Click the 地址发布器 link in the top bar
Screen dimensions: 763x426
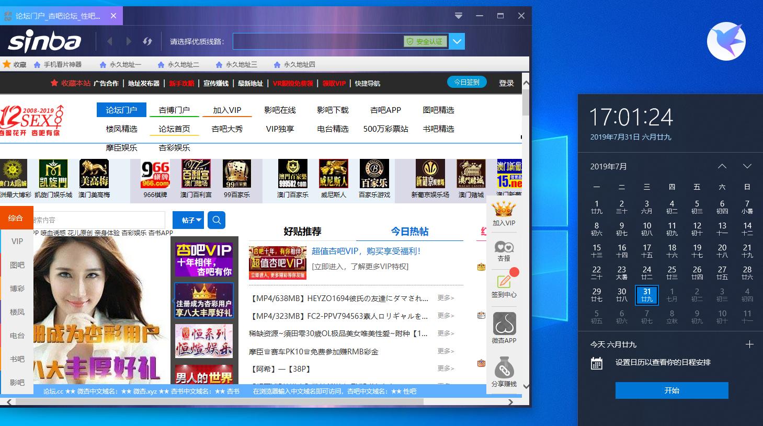(144, 83)
